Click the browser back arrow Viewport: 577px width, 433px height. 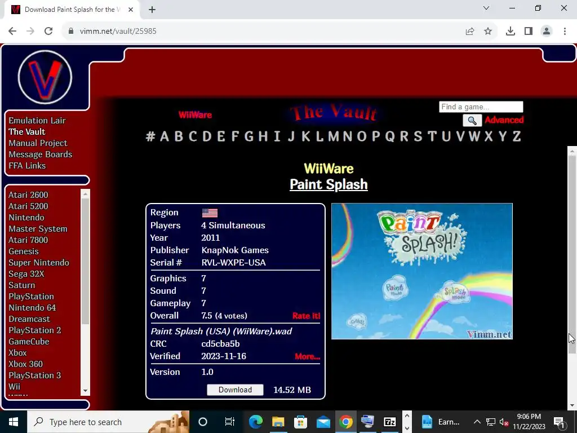click(x=12, y=32)
